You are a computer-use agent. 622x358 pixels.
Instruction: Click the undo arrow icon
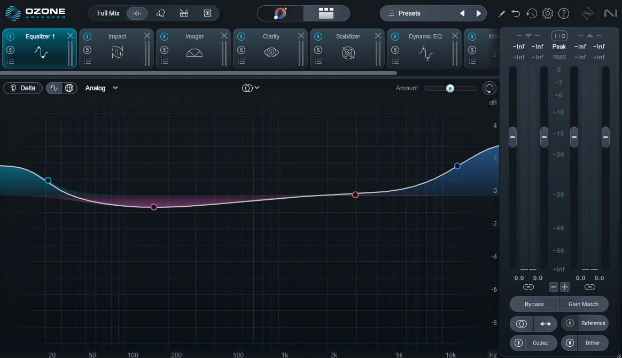[516, 13]
